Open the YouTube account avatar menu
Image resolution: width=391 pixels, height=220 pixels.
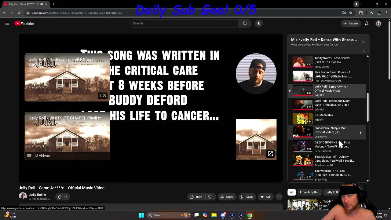[x=378, y=24]
